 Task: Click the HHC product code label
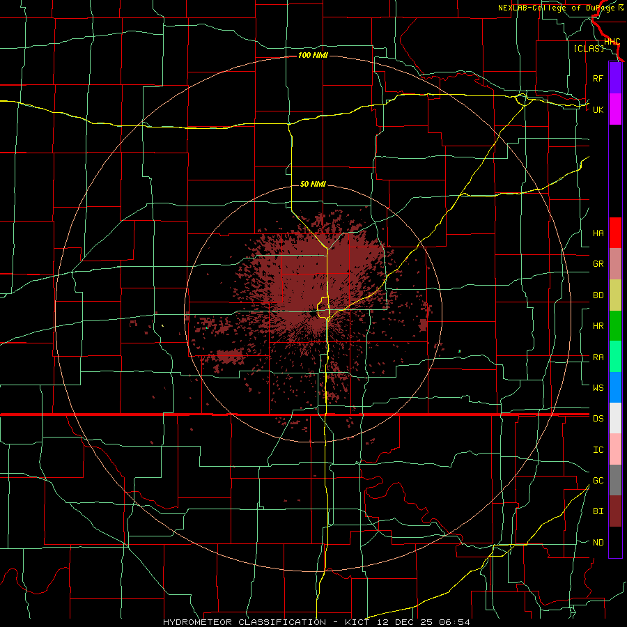612,42
